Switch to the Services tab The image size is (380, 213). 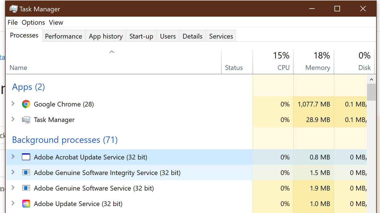(221, 36)
